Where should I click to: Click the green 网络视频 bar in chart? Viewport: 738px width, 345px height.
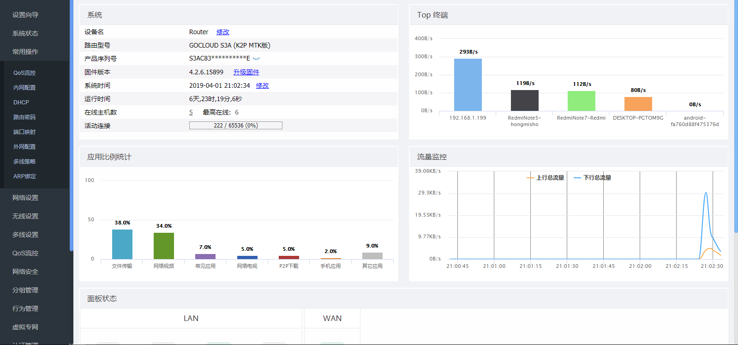pos(163,246)
